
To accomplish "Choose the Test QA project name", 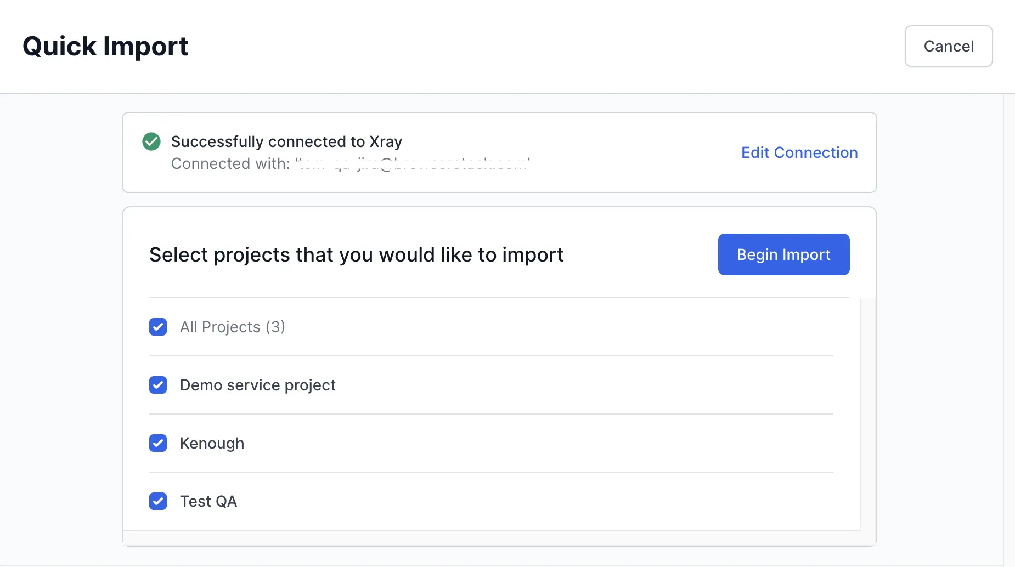I will [208, 501].
